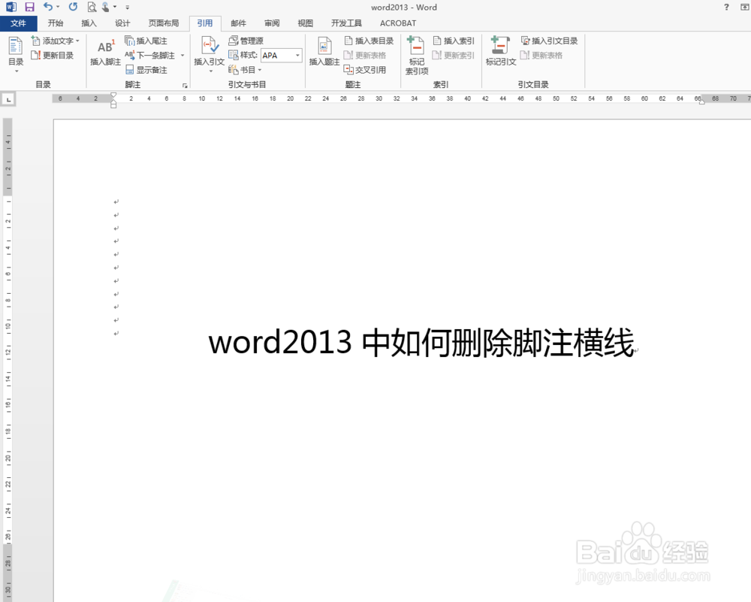The image size is (751, 602).
Task: Click the Undo arrow icon
Action: click(x=47, y=7)
